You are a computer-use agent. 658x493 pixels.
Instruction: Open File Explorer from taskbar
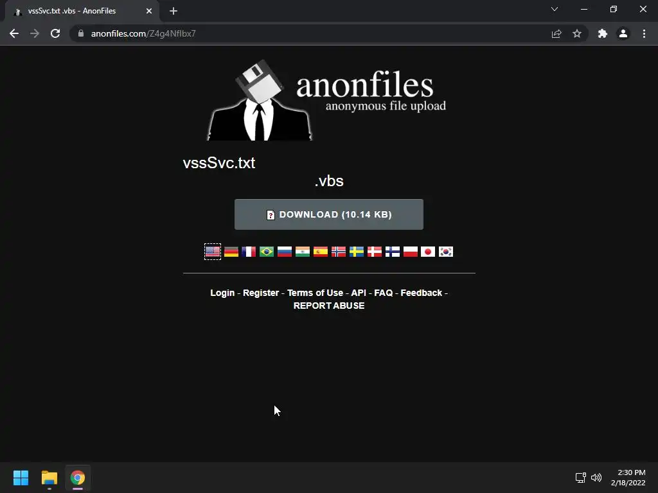click(49, 478)
